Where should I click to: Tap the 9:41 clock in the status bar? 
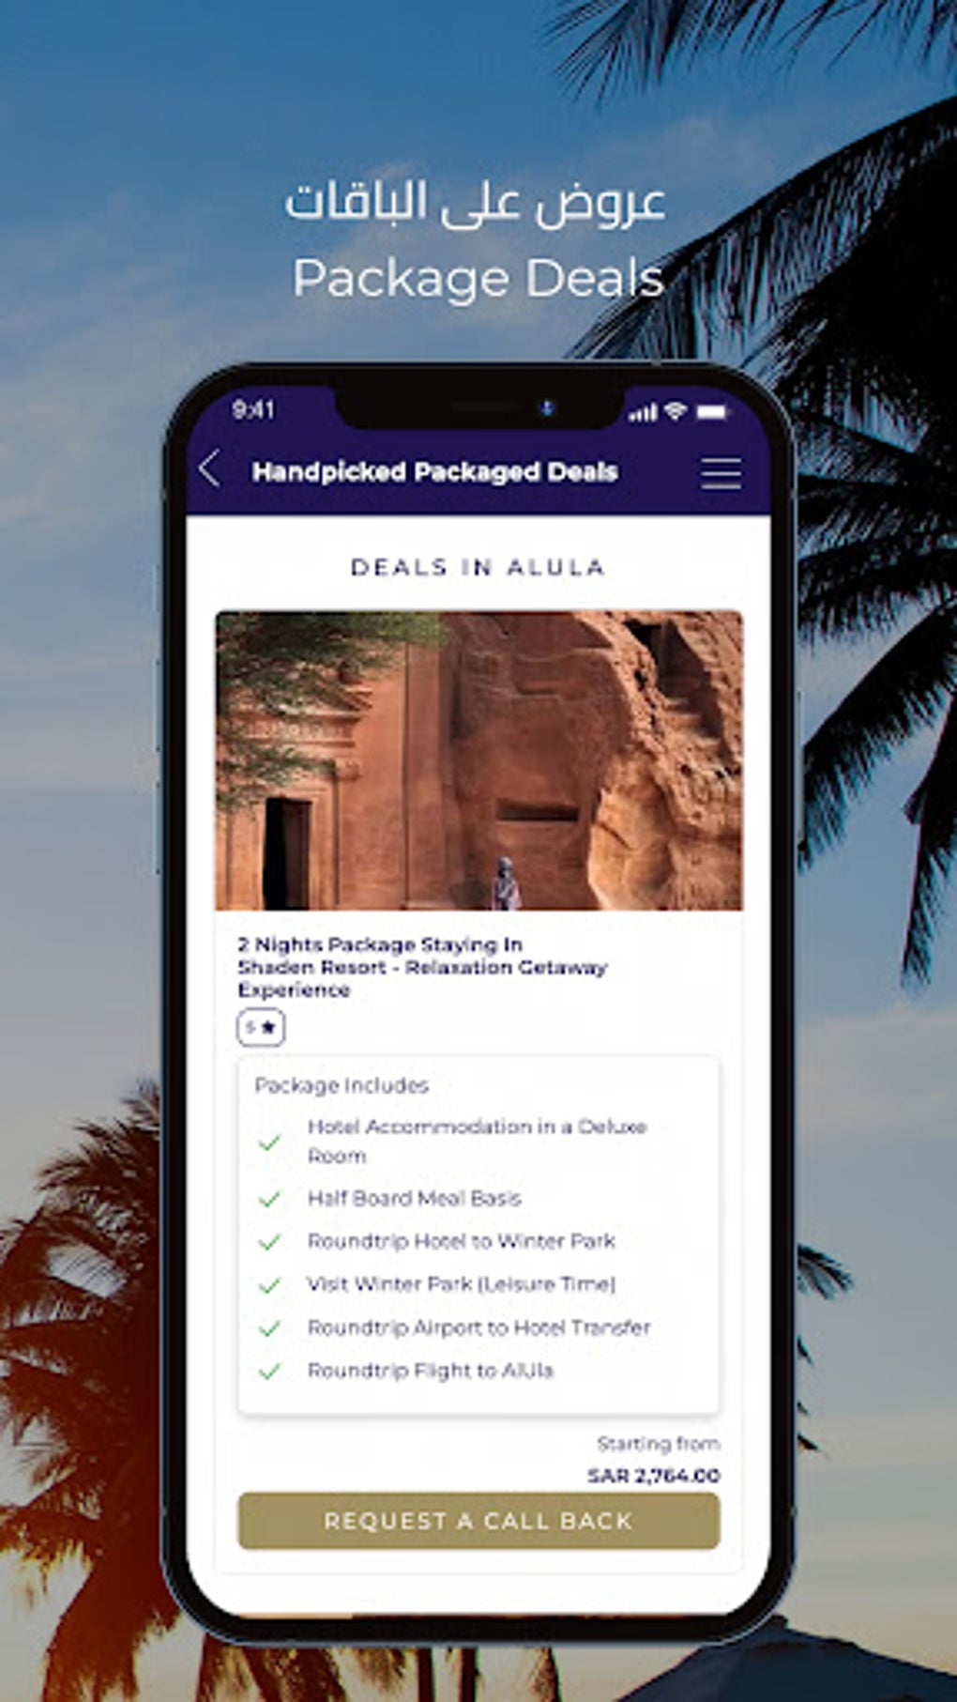253,409
